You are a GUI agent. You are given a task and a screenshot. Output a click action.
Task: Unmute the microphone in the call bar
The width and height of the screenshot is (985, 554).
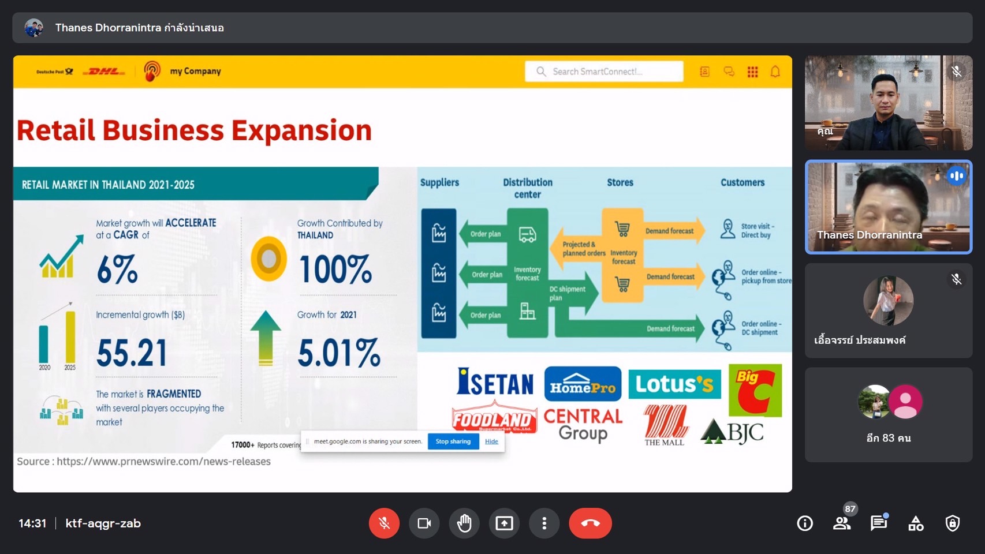tap(384, 523)
